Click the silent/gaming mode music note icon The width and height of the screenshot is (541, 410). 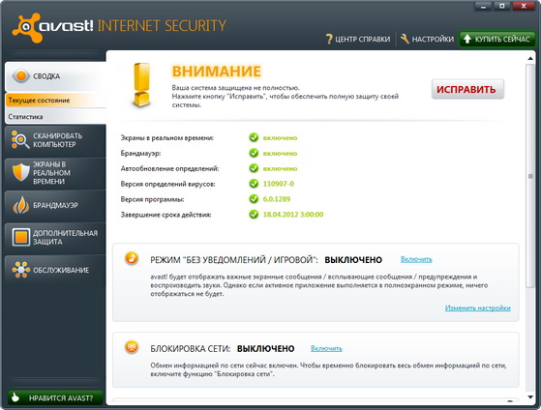[132, 258]
